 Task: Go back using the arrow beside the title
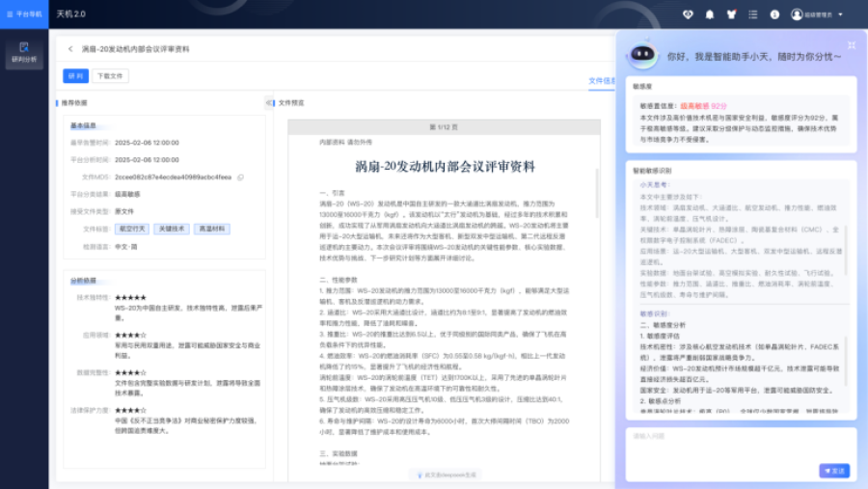[70, 48]
